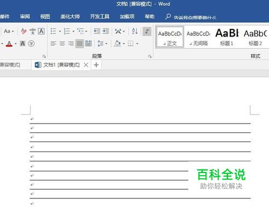
Task: Align text right
Action: click(x=71, y=44)
